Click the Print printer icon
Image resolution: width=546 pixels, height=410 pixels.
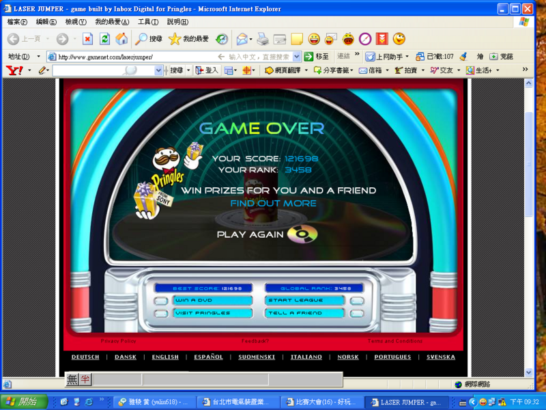(x=263, y=39)
